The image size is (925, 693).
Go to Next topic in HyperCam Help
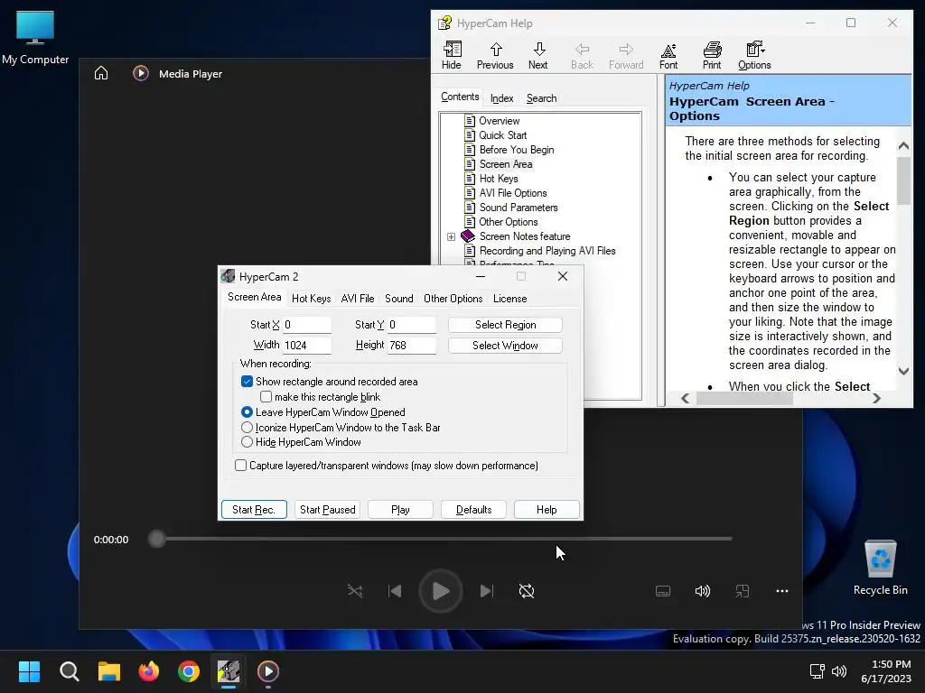(x=538, y=55)
